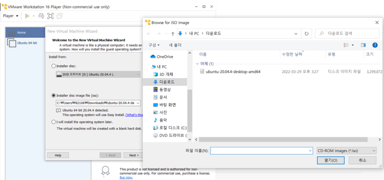Click the refresh button in address bar
Image resolution: width=384 pixels, height=180 pixels.
[x=306, y=33]
